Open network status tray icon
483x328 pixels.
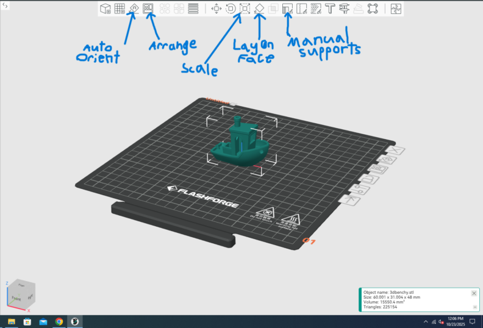click(x=434, y=322)
